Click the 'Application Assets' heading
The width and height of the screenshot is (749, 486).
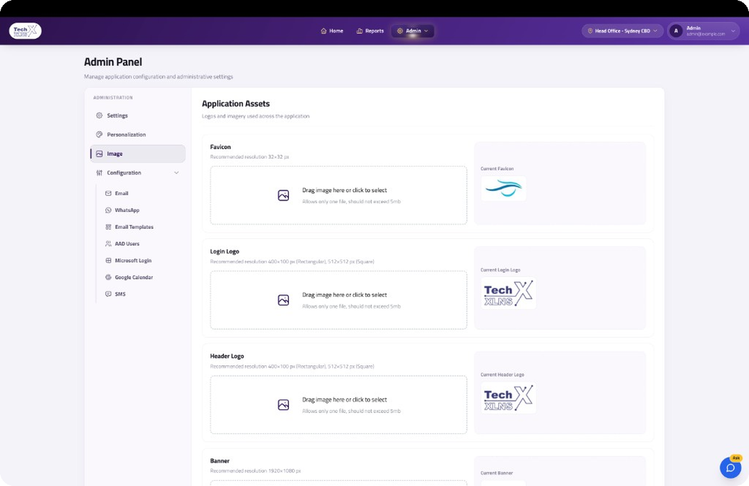pyautogui.click(x=236, y=104)
